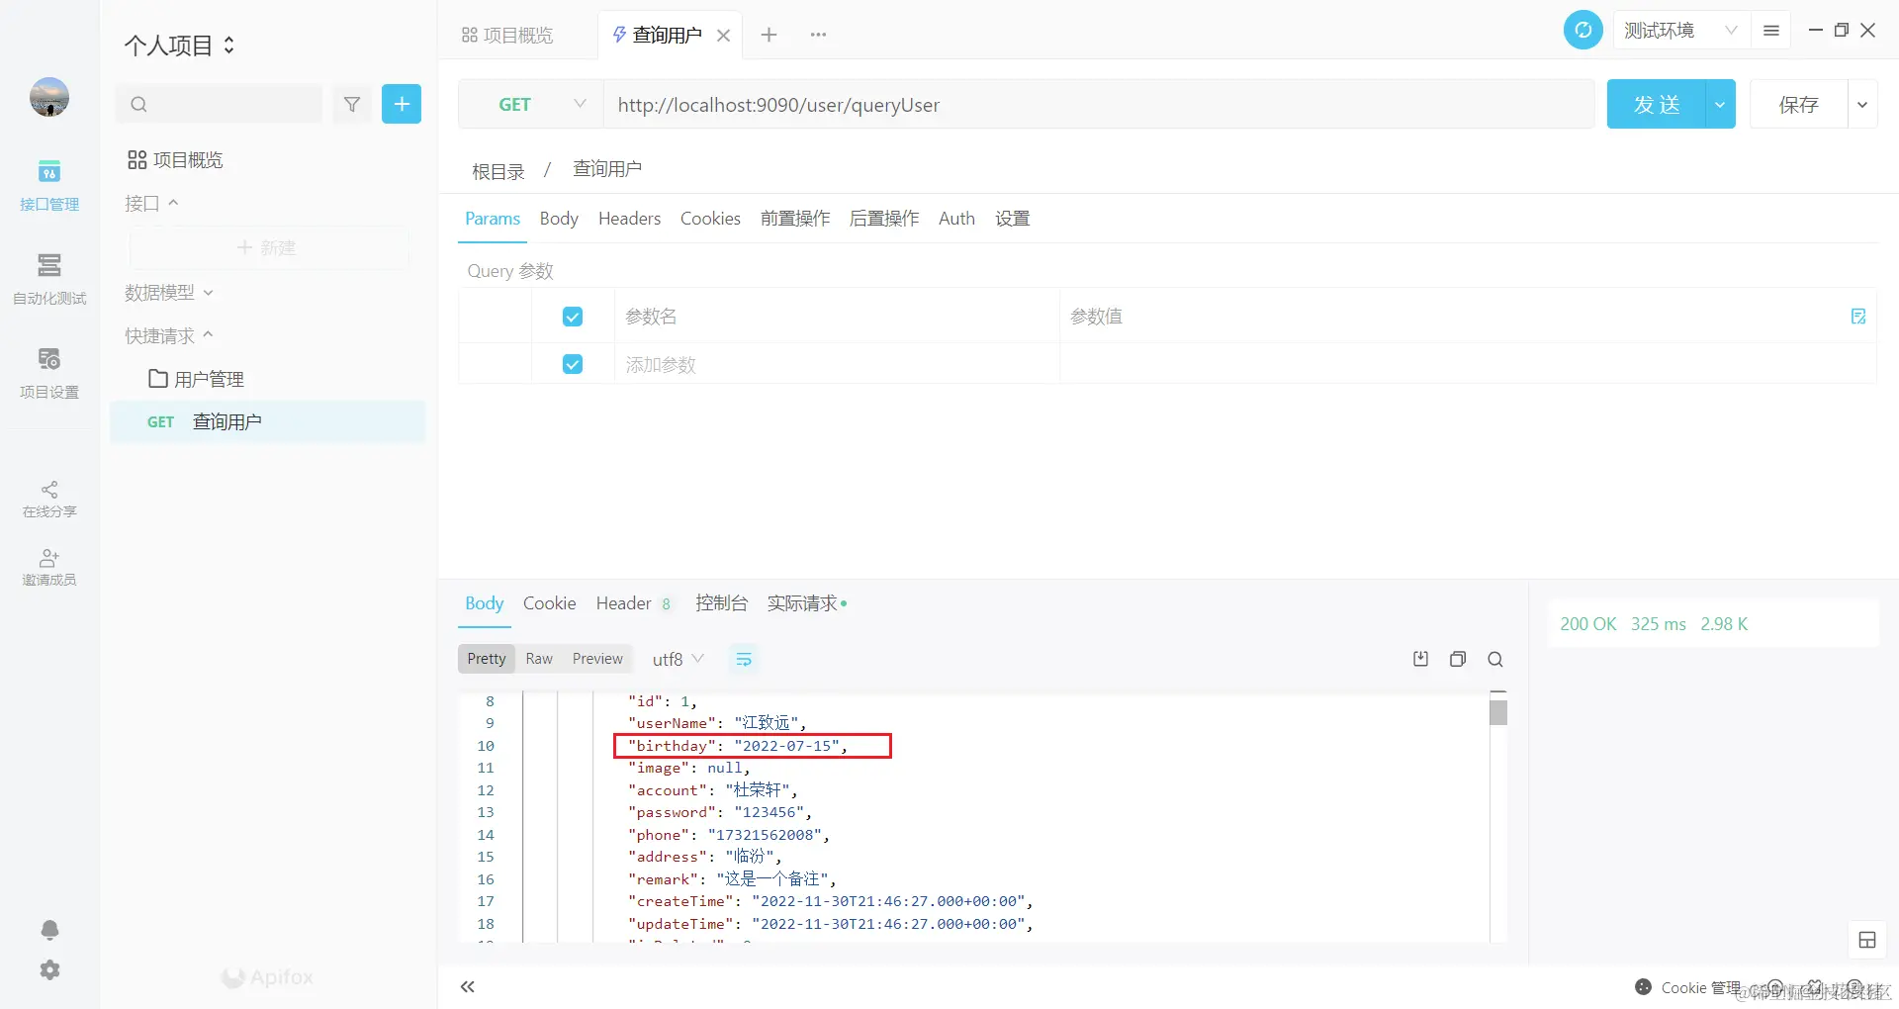Open the 接口管理 sidebar section
Viewport: 1899px width, 1009px height.
[x=49, y=185]
